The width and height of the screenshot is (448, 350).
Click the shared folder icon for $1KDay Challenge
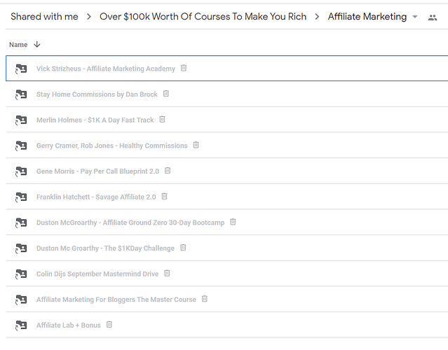tap(21, 248)
